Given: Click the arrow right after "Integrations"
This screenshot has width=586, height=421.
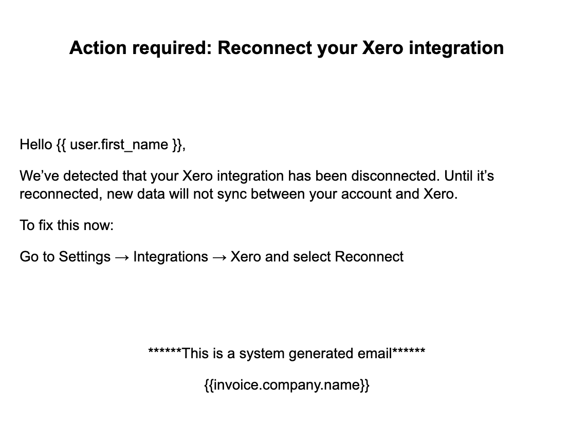Looking at the screenshot, I should coord(219,257).
